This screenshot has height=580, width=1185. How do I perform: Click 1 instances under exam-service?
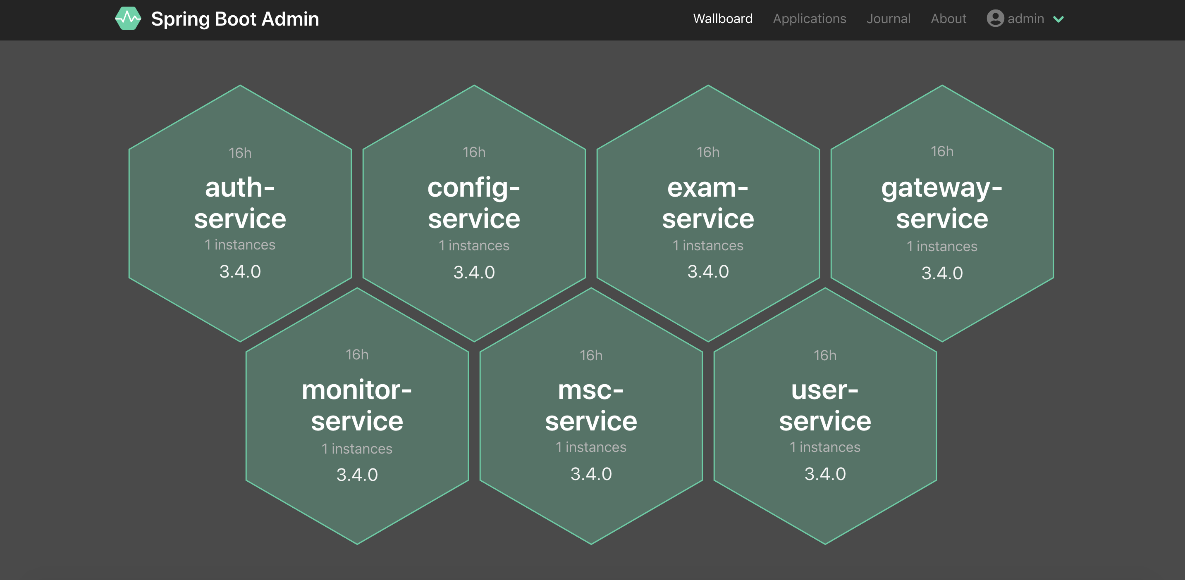coord(708,245)
